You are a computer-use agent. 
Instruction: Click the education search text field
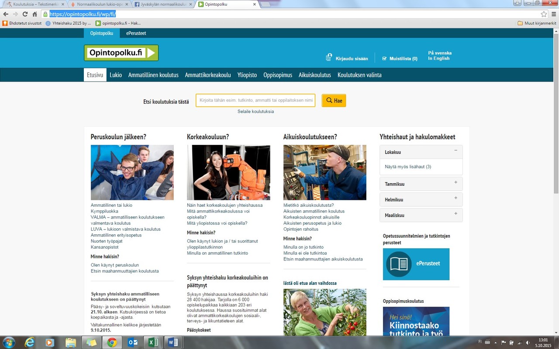click(x=255, y=100)
